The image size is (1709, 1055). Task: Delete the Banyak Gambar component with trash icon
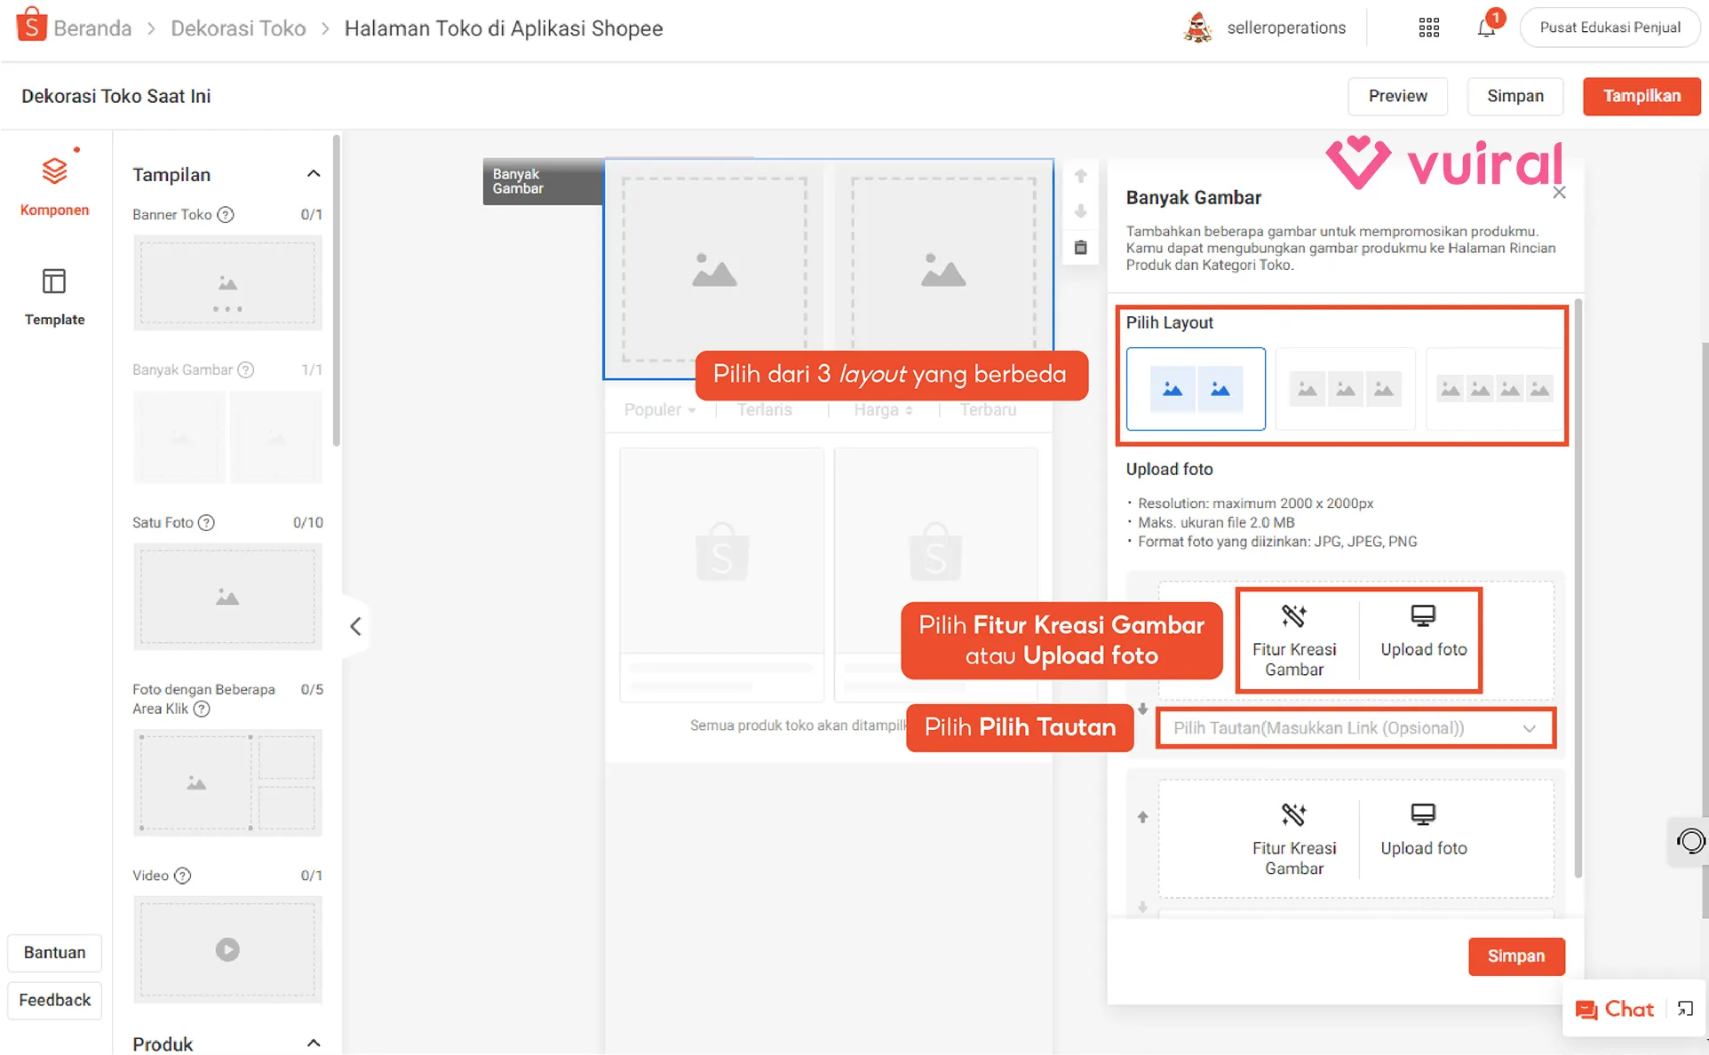click(x=1080, y=248)
